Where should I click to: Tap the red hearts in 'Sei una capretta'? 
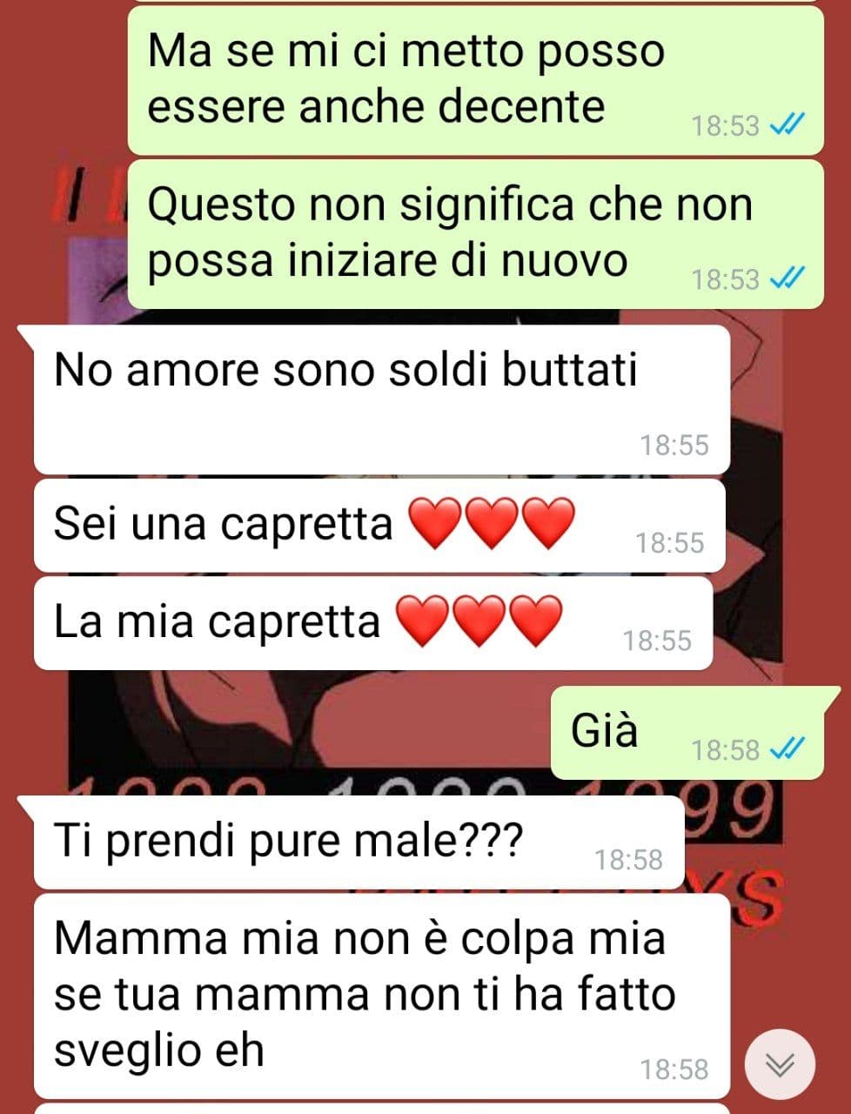pos(492,524)
